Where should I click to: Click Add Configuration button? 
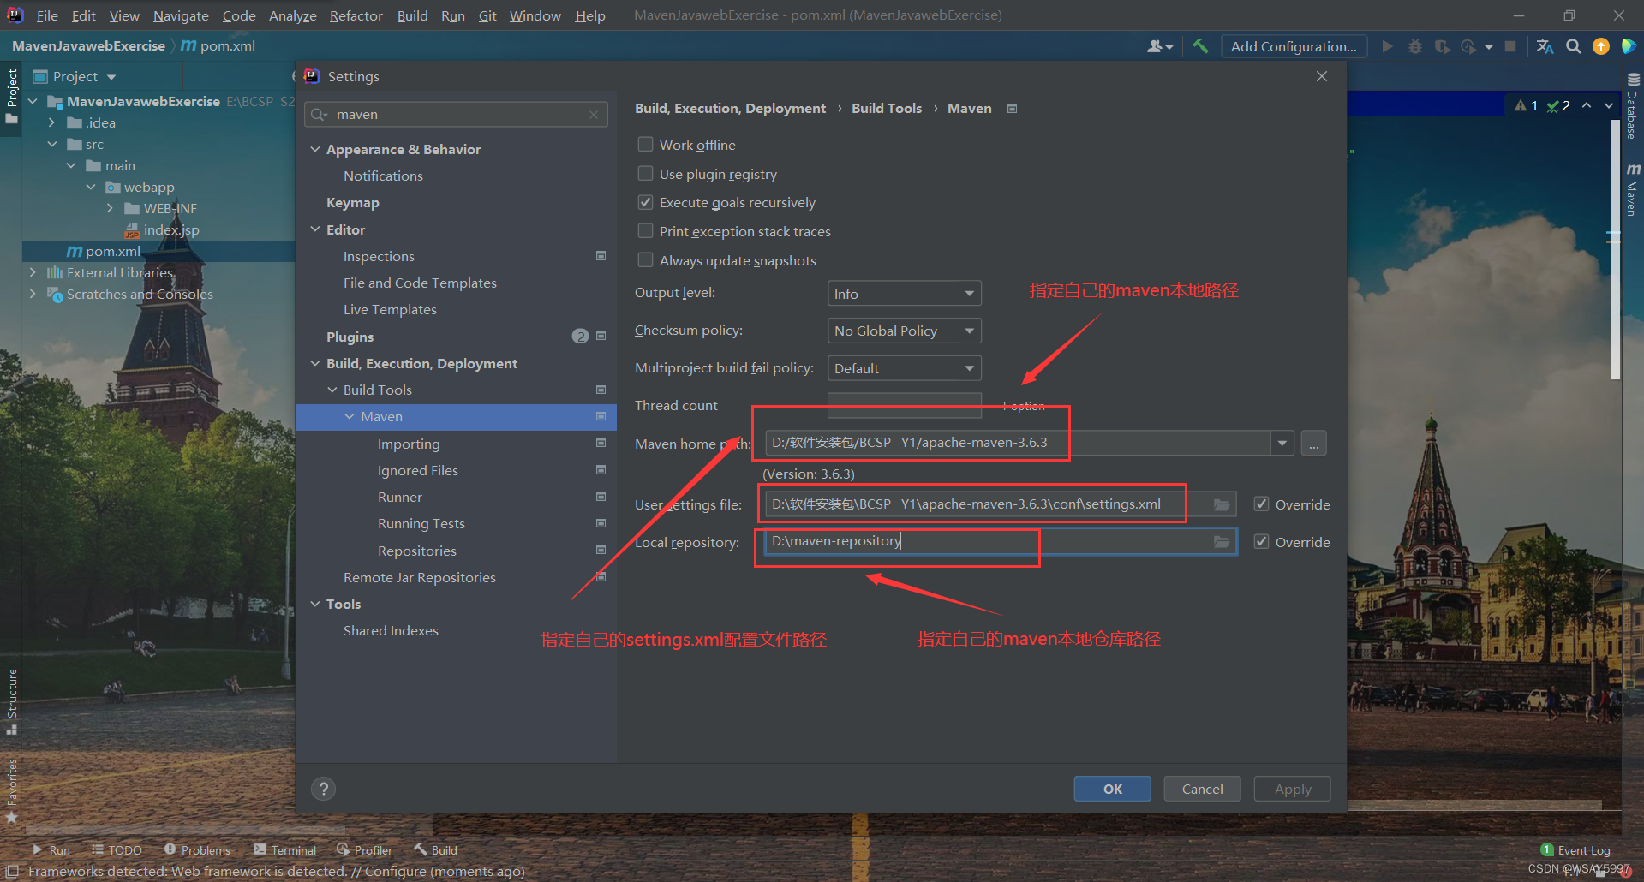(x=1294, y=46)
